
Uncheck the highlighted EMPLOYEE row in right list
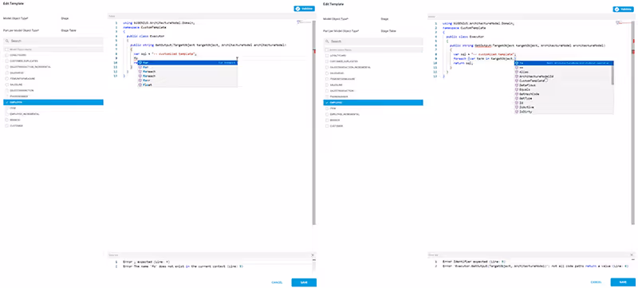[x=326, y=102]
